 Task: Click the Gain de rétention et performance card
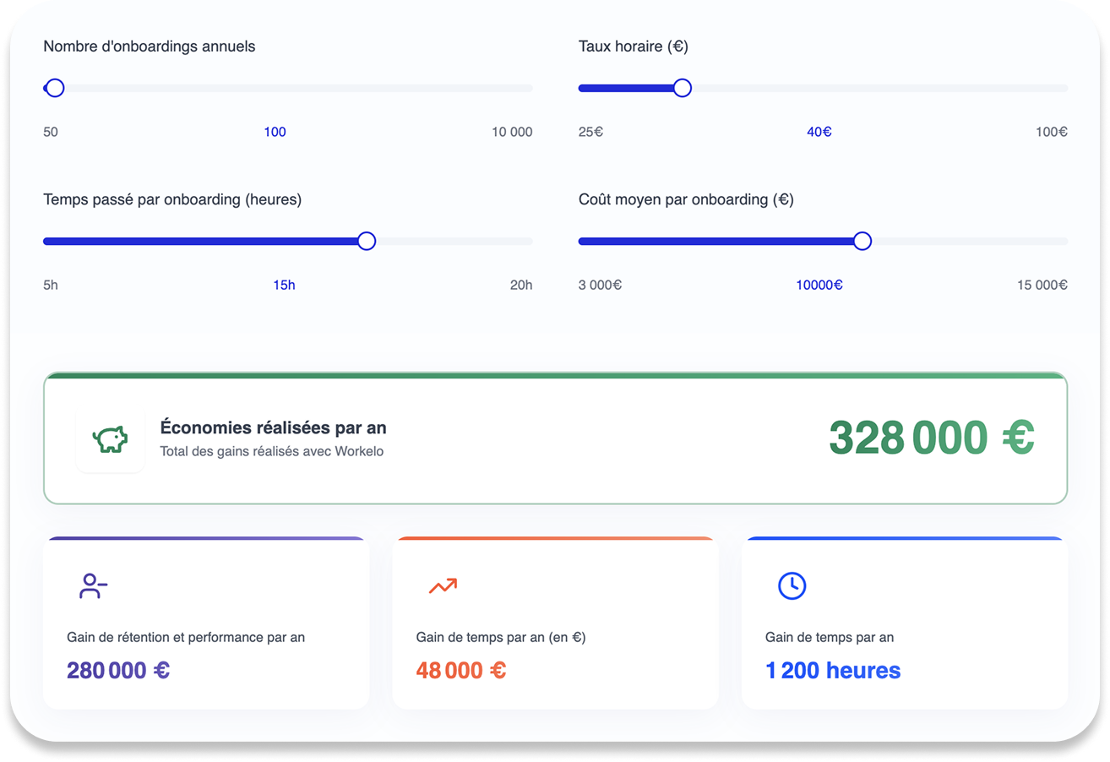pyautogui.click(x=206, y=623)
